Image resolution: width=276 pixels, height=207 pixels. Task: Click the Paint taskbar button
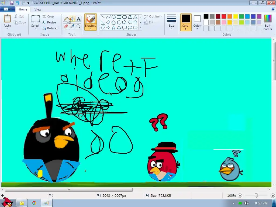(x=46, y=203)
